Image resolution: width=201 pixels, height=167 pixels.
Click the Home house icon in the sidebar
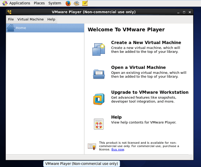pos(11,28)
